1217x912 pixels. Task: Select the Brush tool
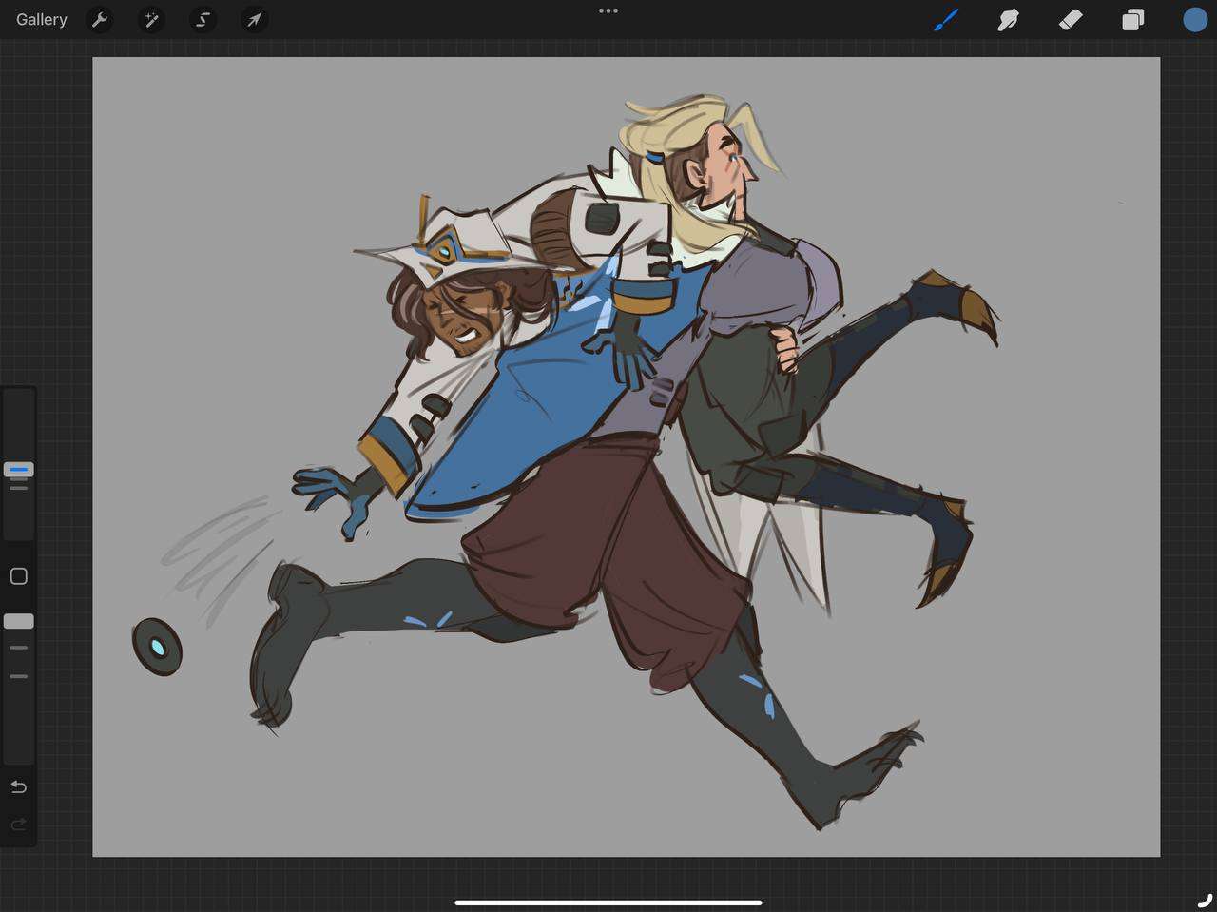click(x=946, y=19)
